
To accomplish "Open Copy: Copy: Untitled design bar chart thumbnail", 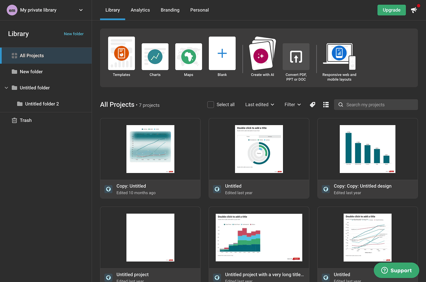I will pos(368,149).
